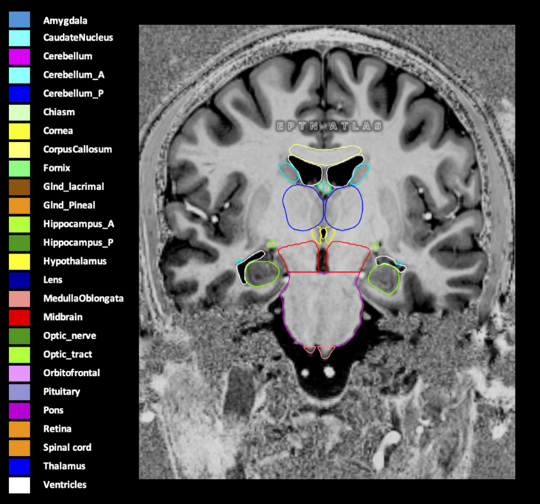540x504 pixels.
Task: Choose the green Fornix swatch
Action: pyautogui.click(x=19, y=168)
